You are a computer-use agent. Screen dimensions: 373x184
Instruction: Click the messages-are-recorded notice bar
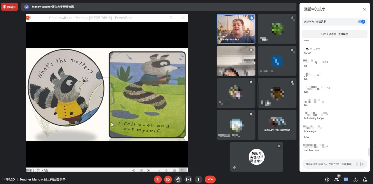pos(334,34)
